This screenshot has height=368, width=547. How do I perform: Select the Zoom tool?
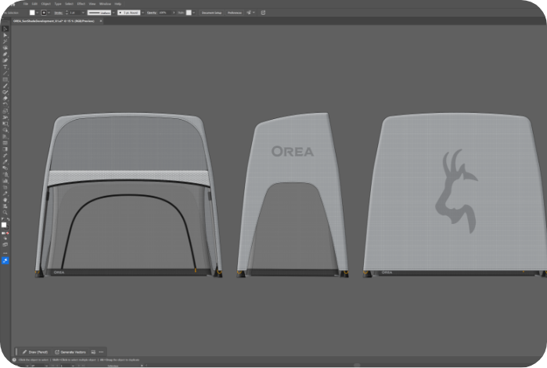(x=5, y=212)
